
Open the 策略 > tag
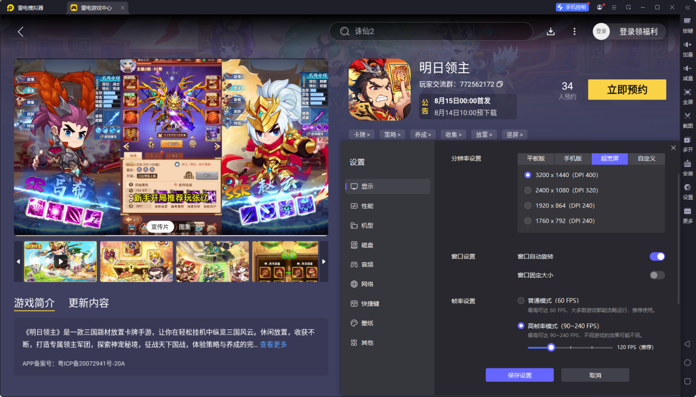pos(393,134)
